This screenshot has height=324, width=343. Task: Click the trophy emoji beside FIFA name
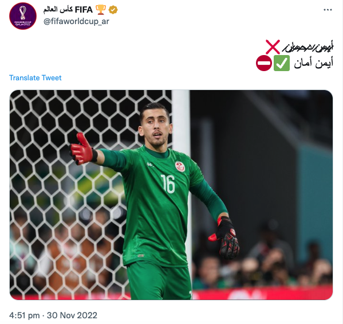[101, 10]
